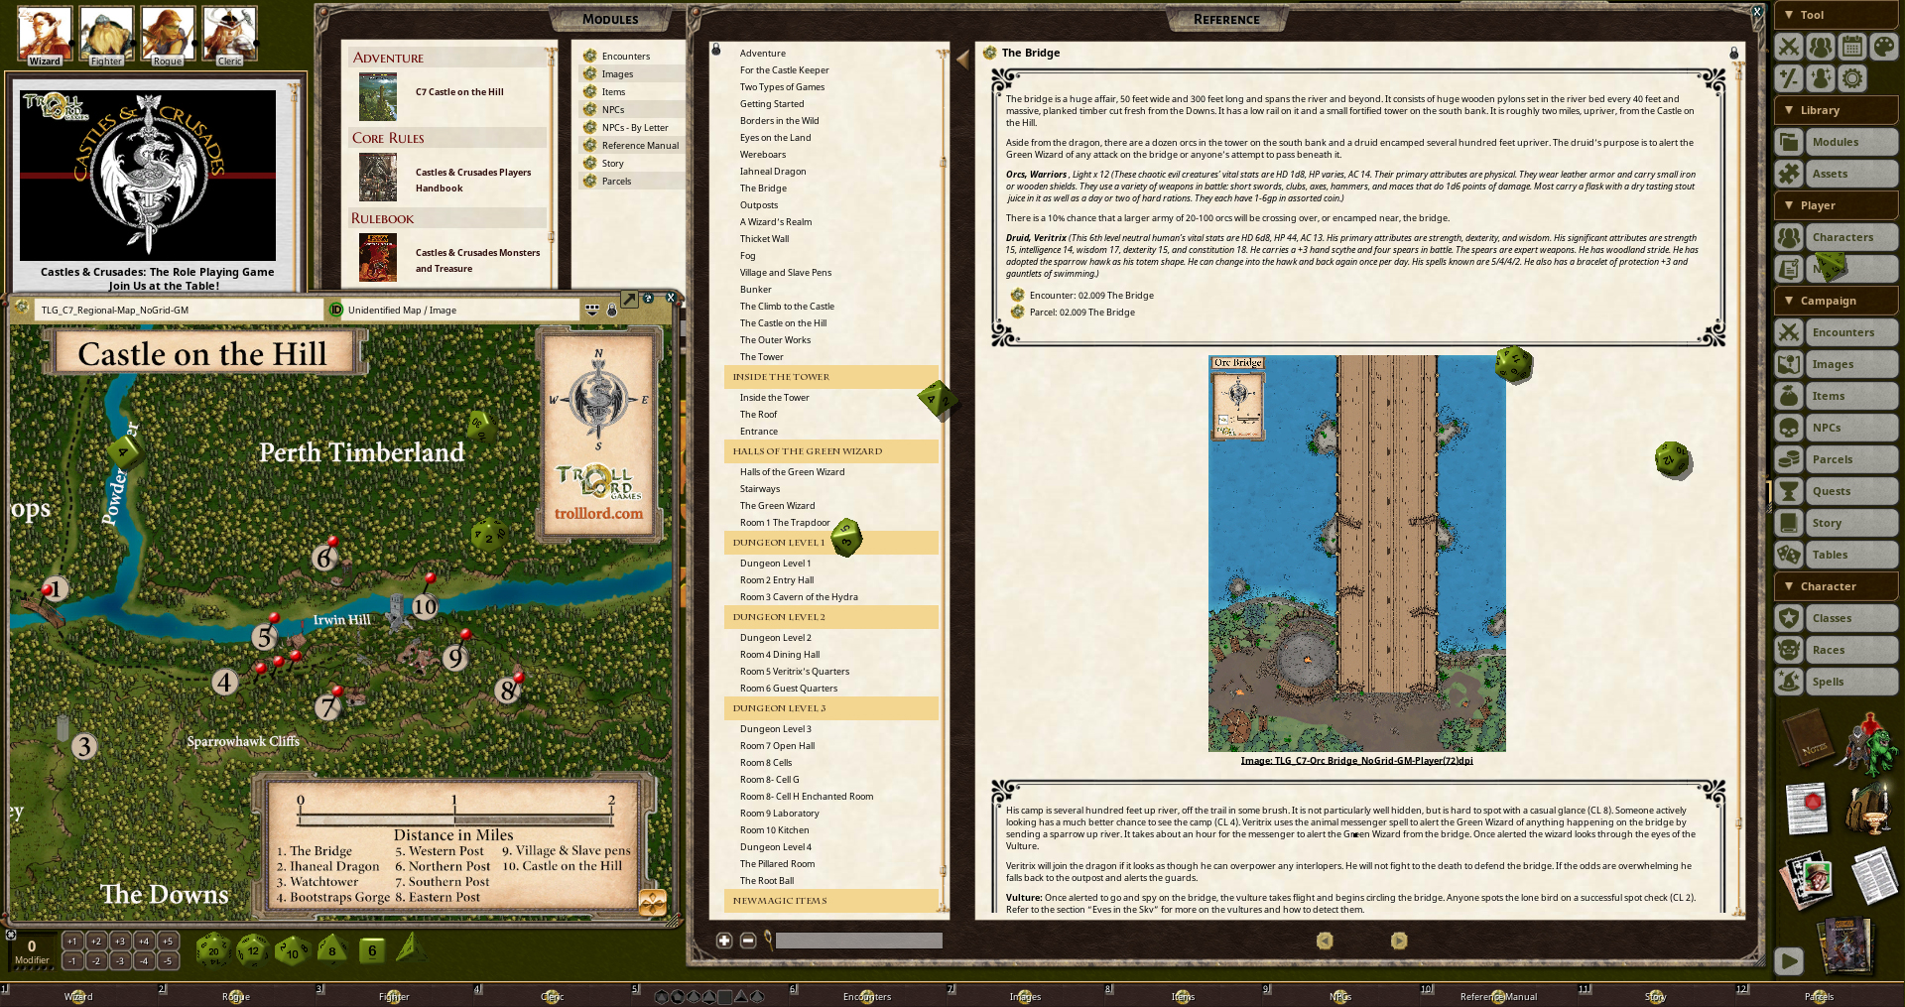Go to previous reference page arrow

pos(1325,941)
